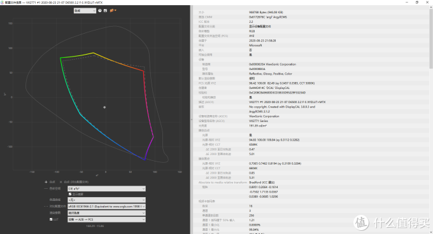Click the ICC version '2.2' value
The width and height of the screenshot is (433, 234).
point(251,22)
